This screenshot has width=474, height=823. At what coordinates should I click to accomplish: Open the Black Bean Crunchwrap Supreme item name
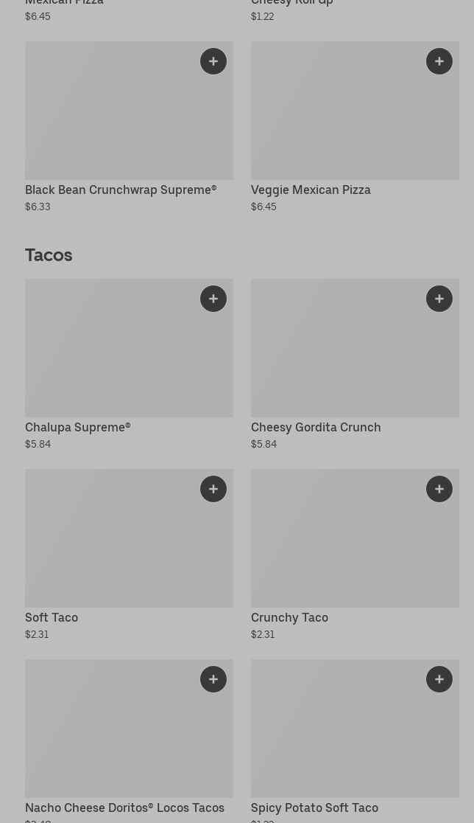pos(121,190)
